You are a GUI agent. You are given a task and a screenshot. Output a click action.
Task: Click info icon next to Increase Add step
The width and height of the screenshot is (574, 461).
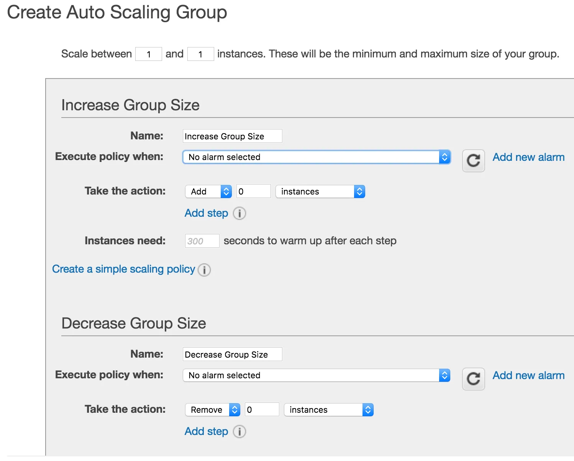239,213
